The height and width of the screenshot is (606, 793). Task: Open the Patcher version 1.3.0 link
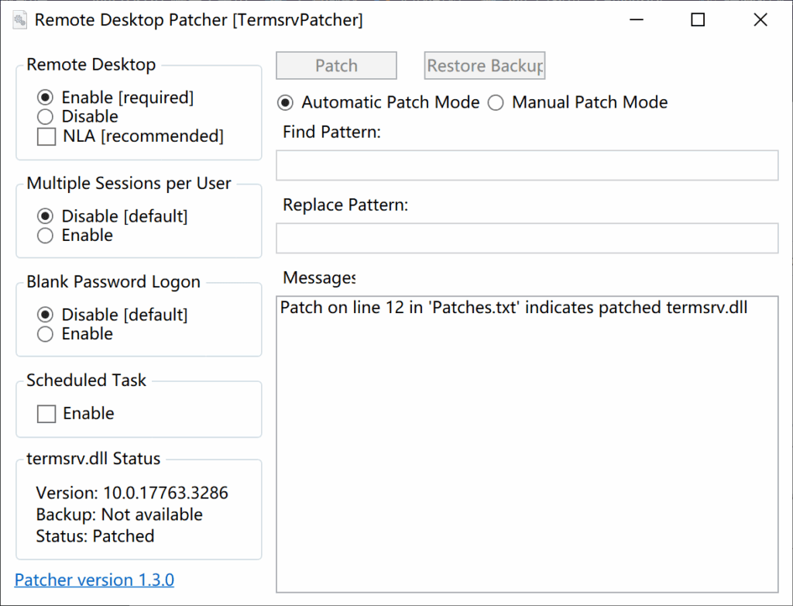point(94,580)
